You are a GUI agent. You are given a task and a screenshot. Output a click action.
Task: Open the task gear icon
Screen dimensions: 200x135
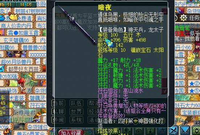(x=183, y=18)
